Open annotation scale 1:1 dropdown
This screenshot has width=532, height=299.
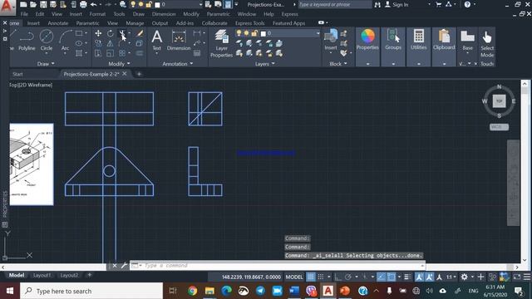(x=451, y=277)
